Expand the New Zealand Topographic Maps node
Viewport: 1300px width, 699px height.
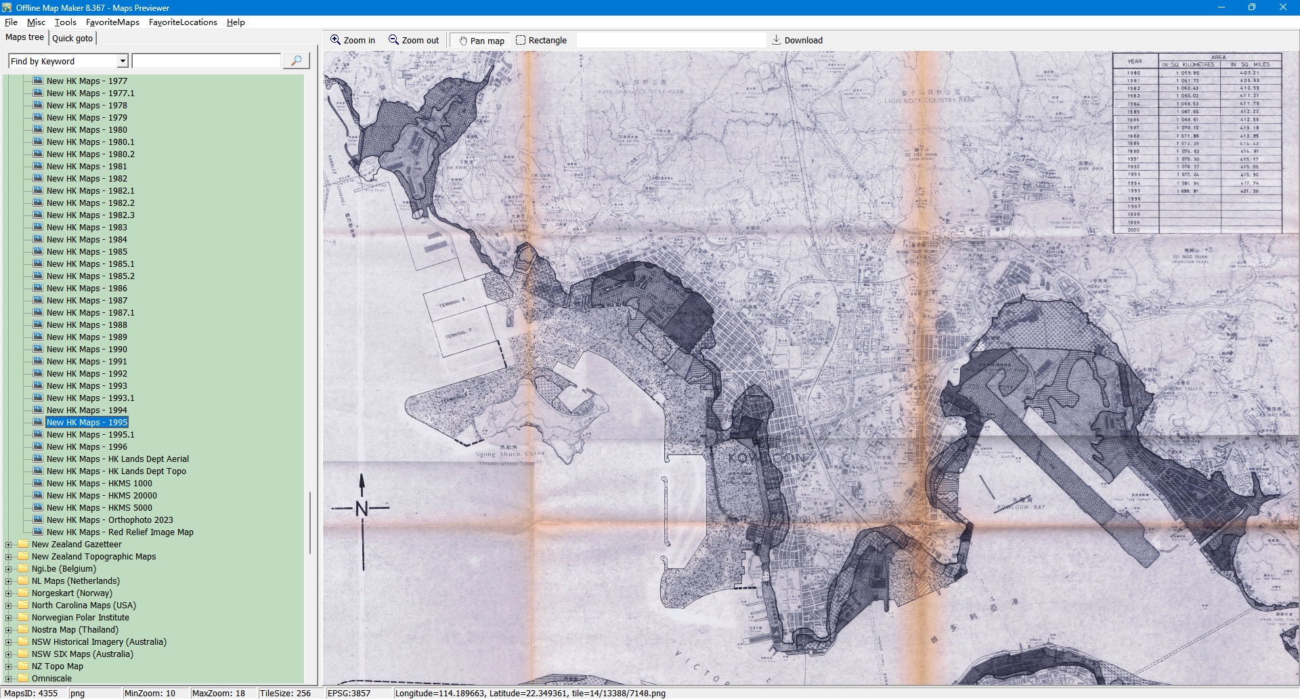pyautogui.click(x=9, y=557)
